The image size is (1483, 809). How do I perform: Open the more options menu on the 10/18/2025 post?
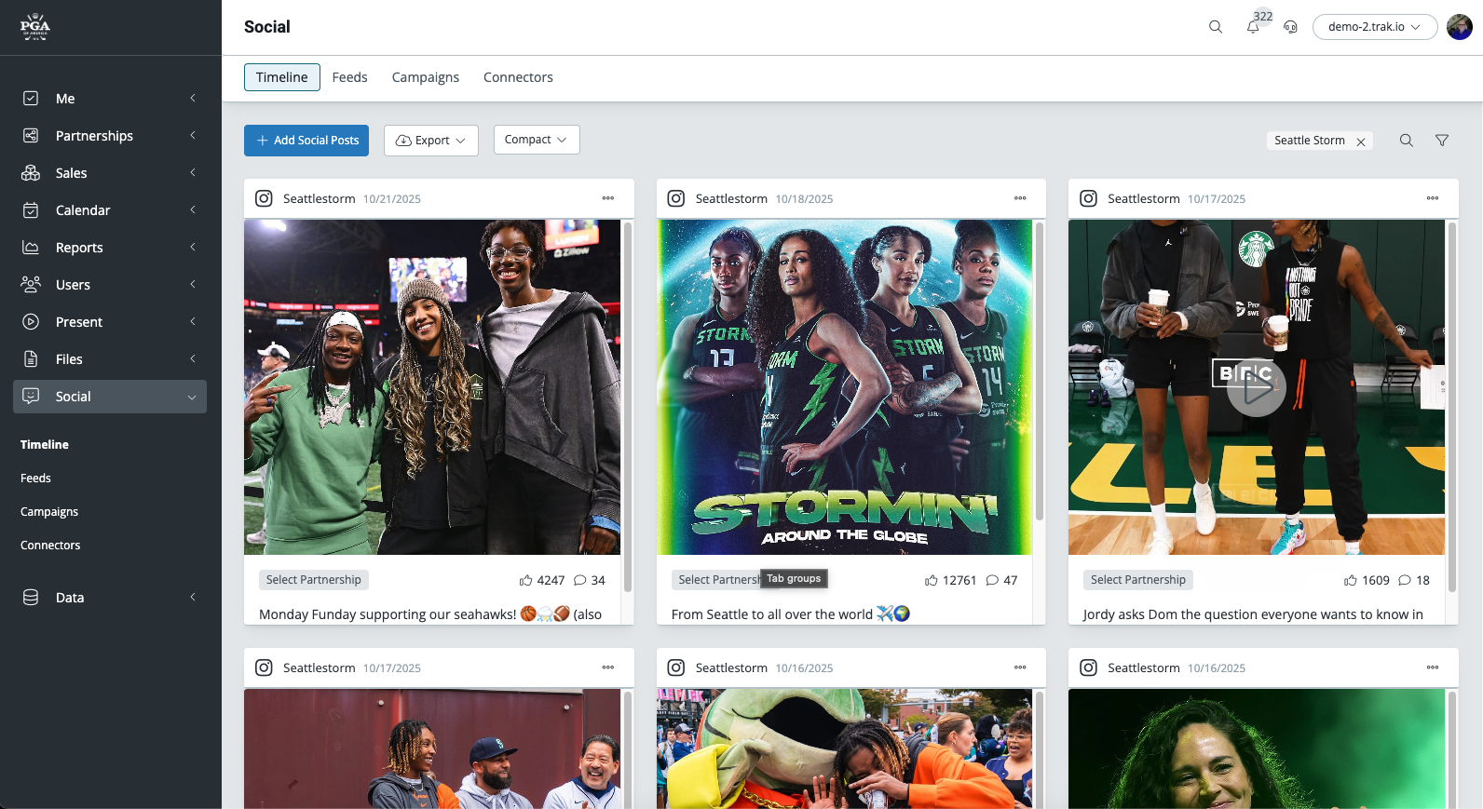click(x=1020, y=198)
